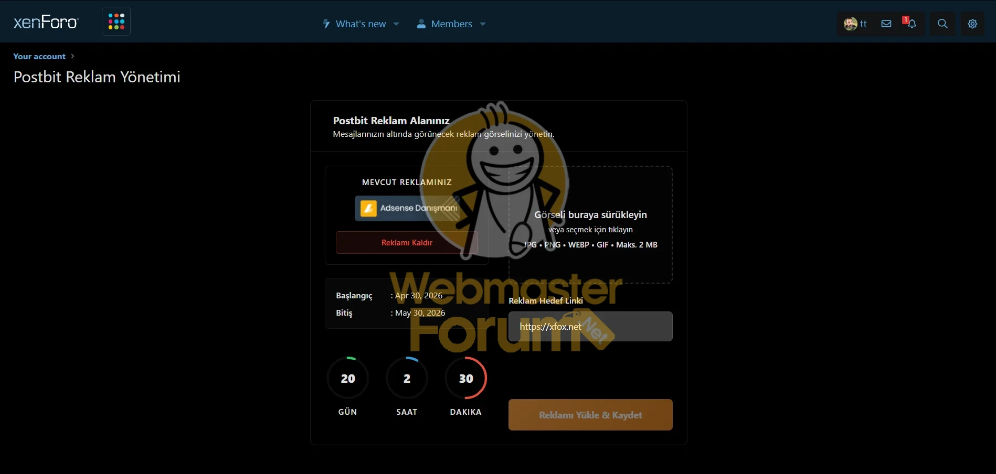Image resolution: width=996 pixels, height=474 pixels.
Task: Click the May 30, 2026 end date
Action: coord(420,313)
